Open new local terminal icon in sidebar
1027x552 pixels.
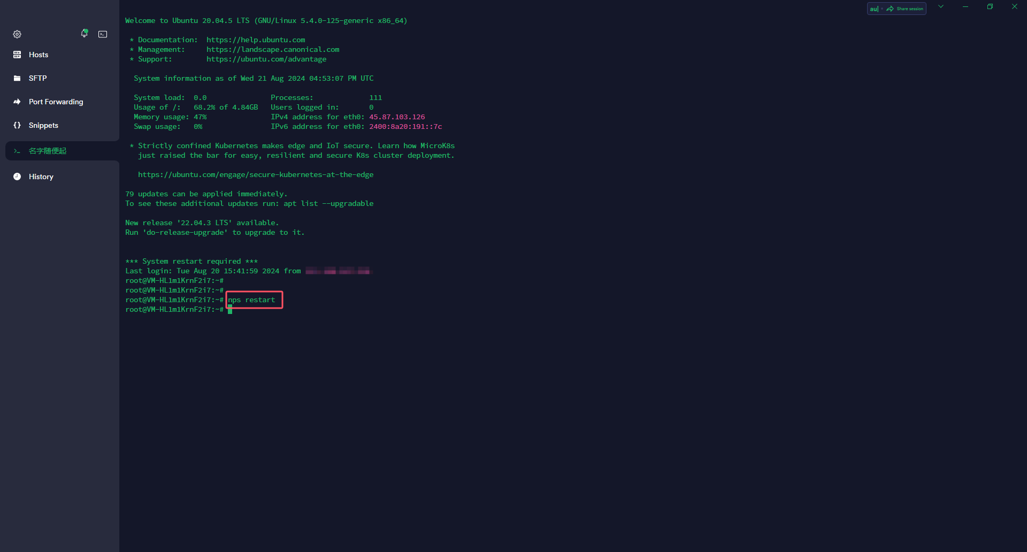pos(103,34)
